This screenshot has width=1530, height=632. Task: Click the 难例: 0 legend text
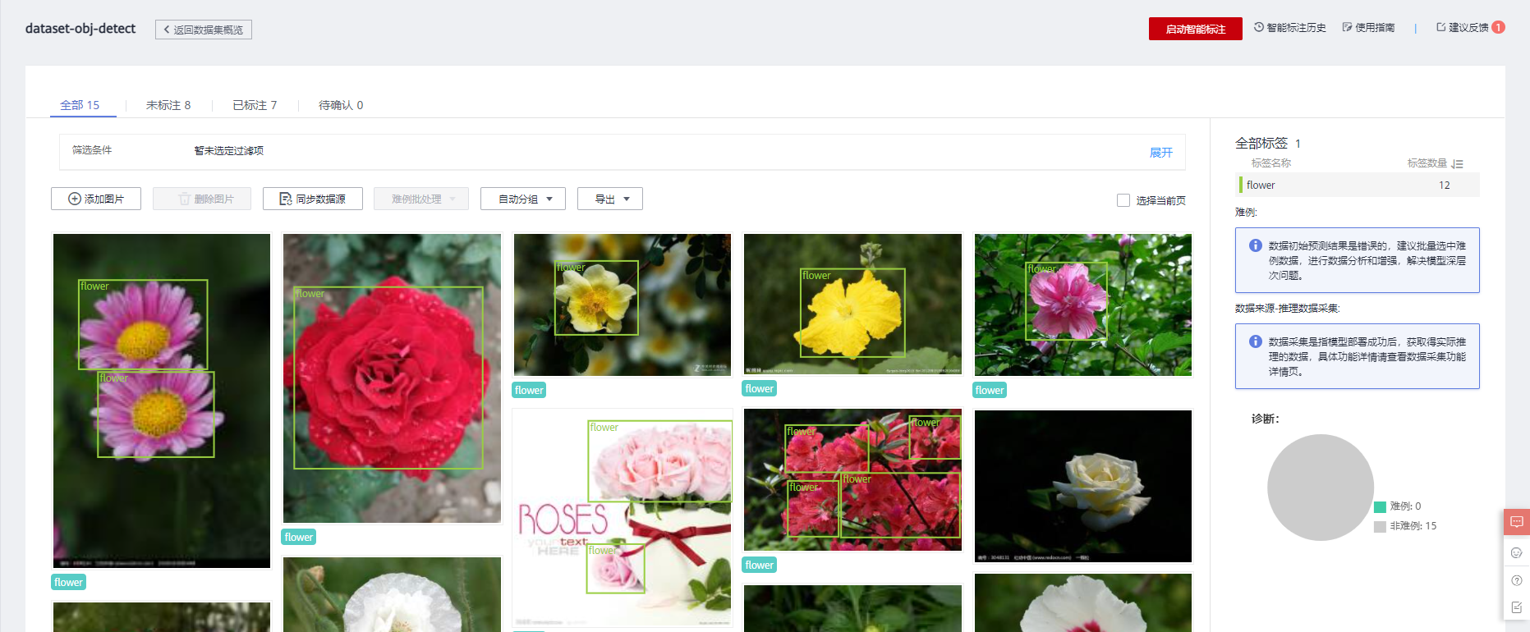pyautogui.click(x=1405, y=506)
